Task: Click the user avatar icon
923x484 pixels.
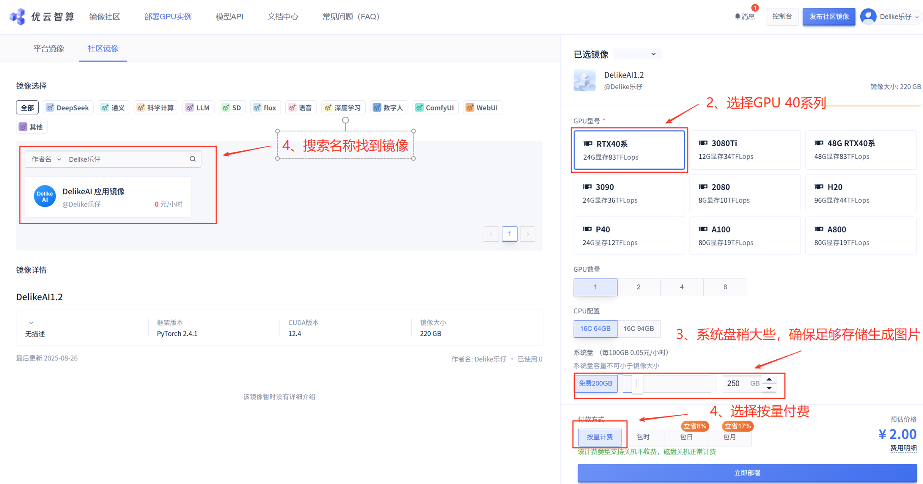Action: click(868, 17)
